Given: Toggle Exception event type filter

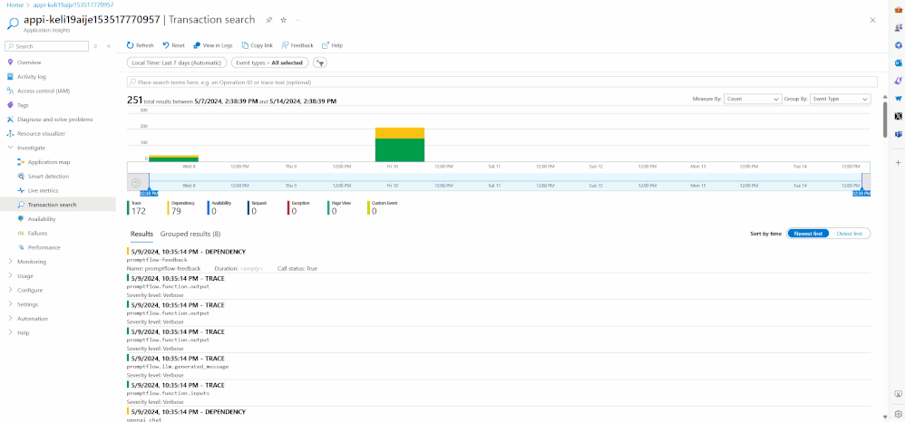Looking at the screenshot, I should click(x=300, y=207).
